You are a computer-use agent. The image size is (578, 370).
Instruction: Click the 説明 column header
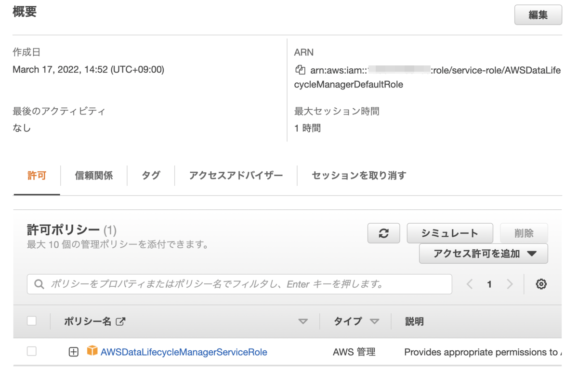pos(414,321)
